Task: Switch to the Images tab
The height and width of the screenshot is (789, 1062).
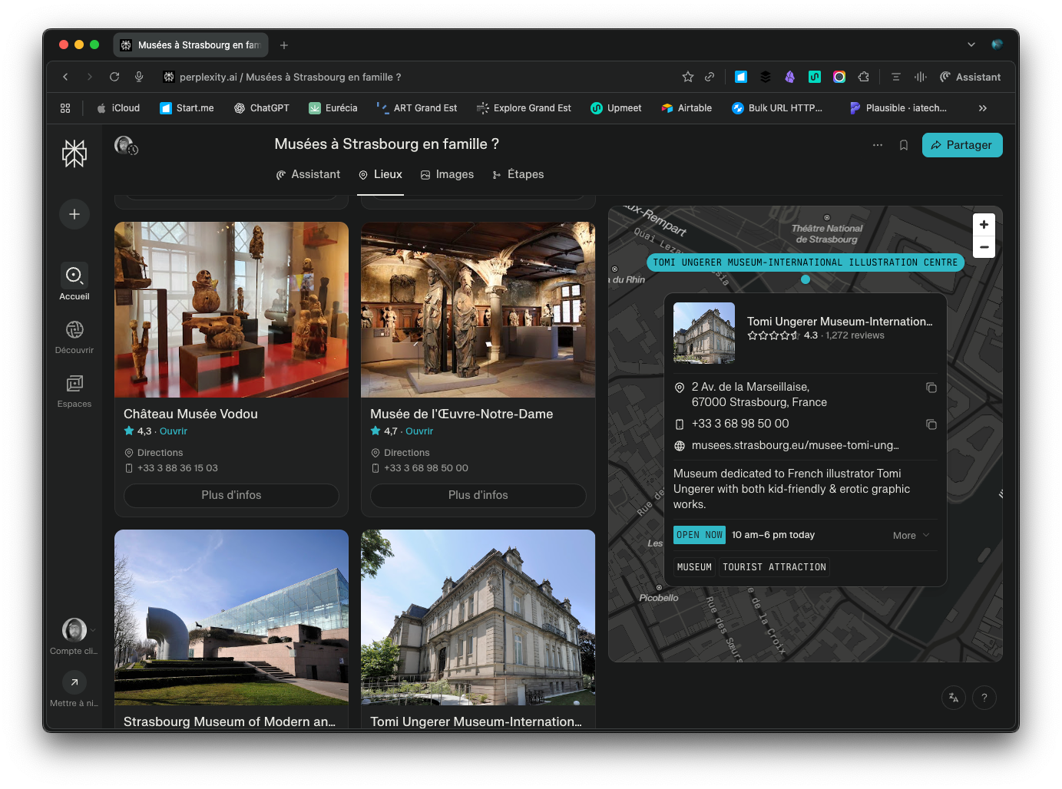Action: tap(447, 175)
